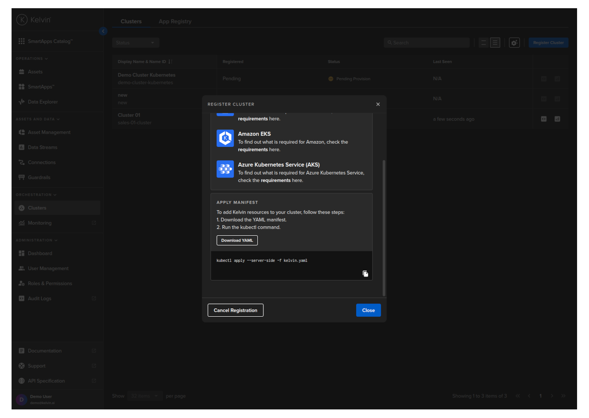
Task: Click the Amazon EKS icon
Action: pyautogui.click(x=225, y=138)
